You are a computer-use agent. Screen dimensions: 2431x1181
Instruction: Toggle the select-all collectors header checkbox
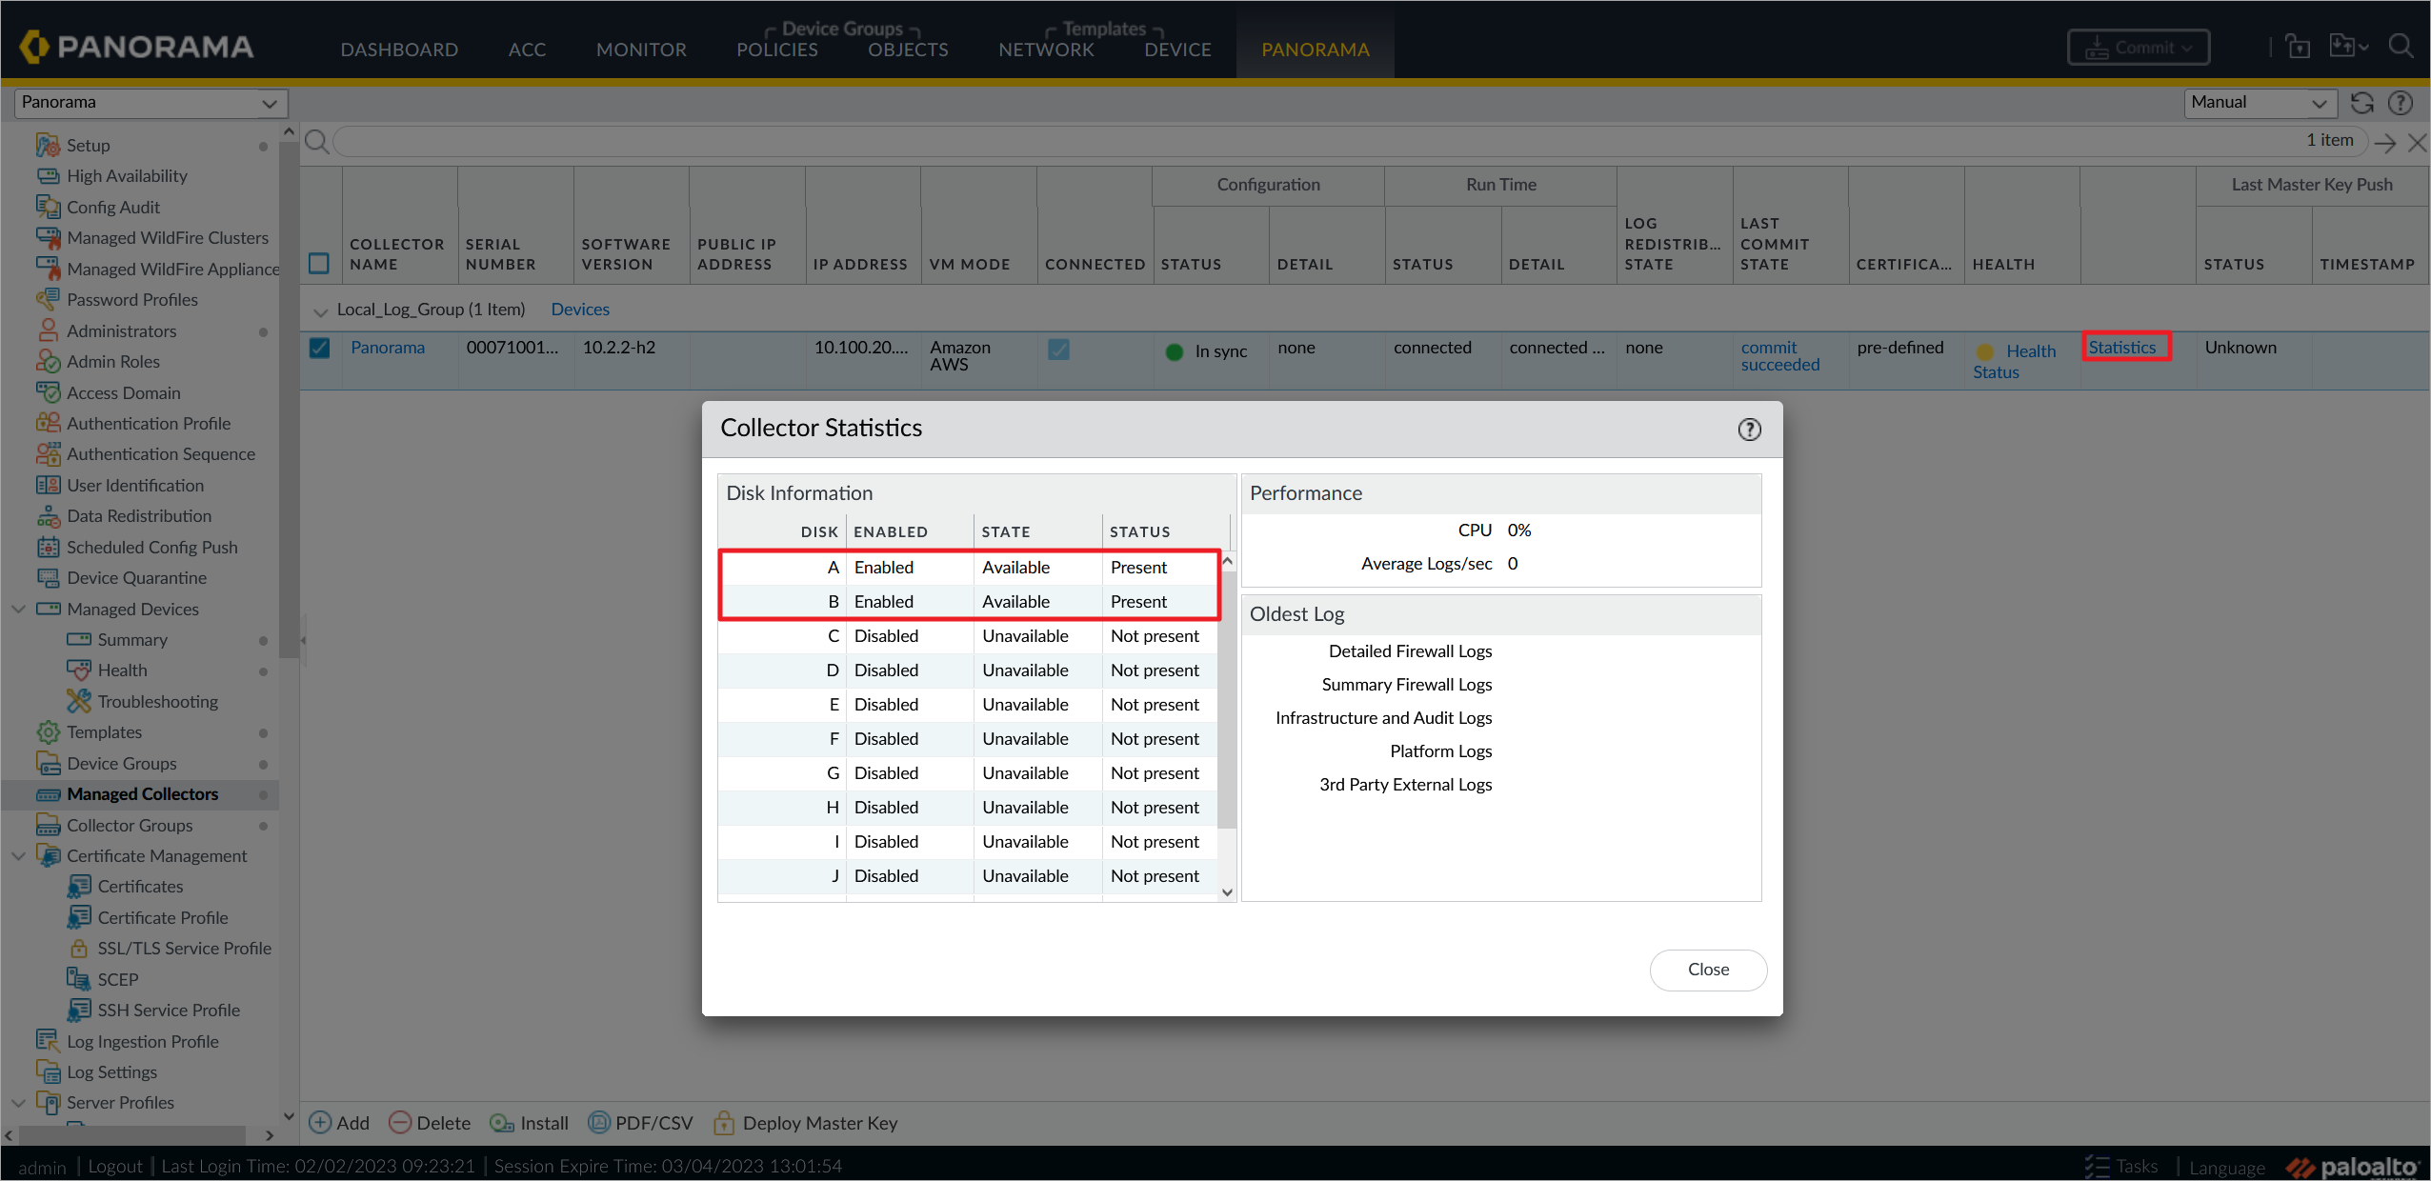[x=319, y=263]
